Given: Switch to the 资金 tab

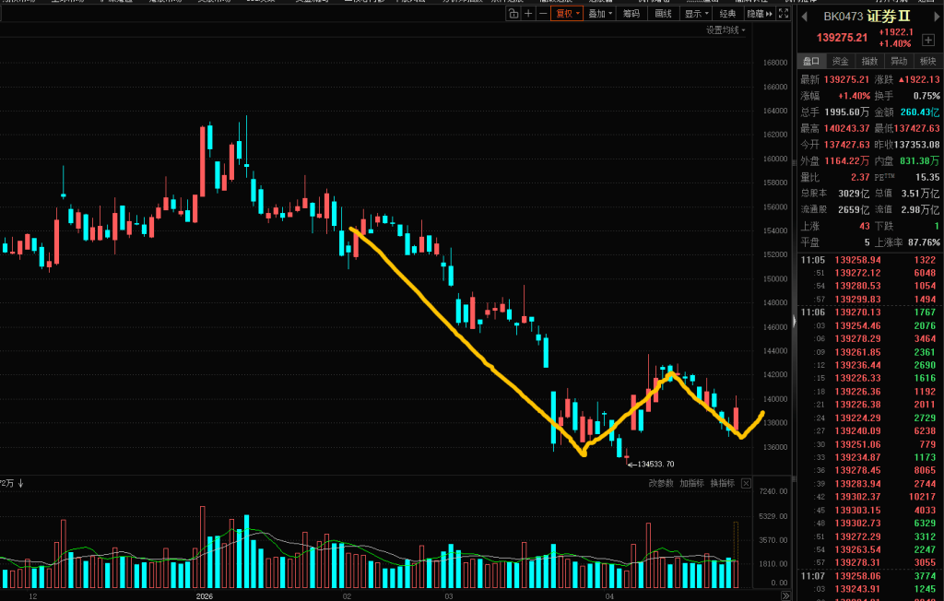Looking at the screenshot, I should 840,61.
